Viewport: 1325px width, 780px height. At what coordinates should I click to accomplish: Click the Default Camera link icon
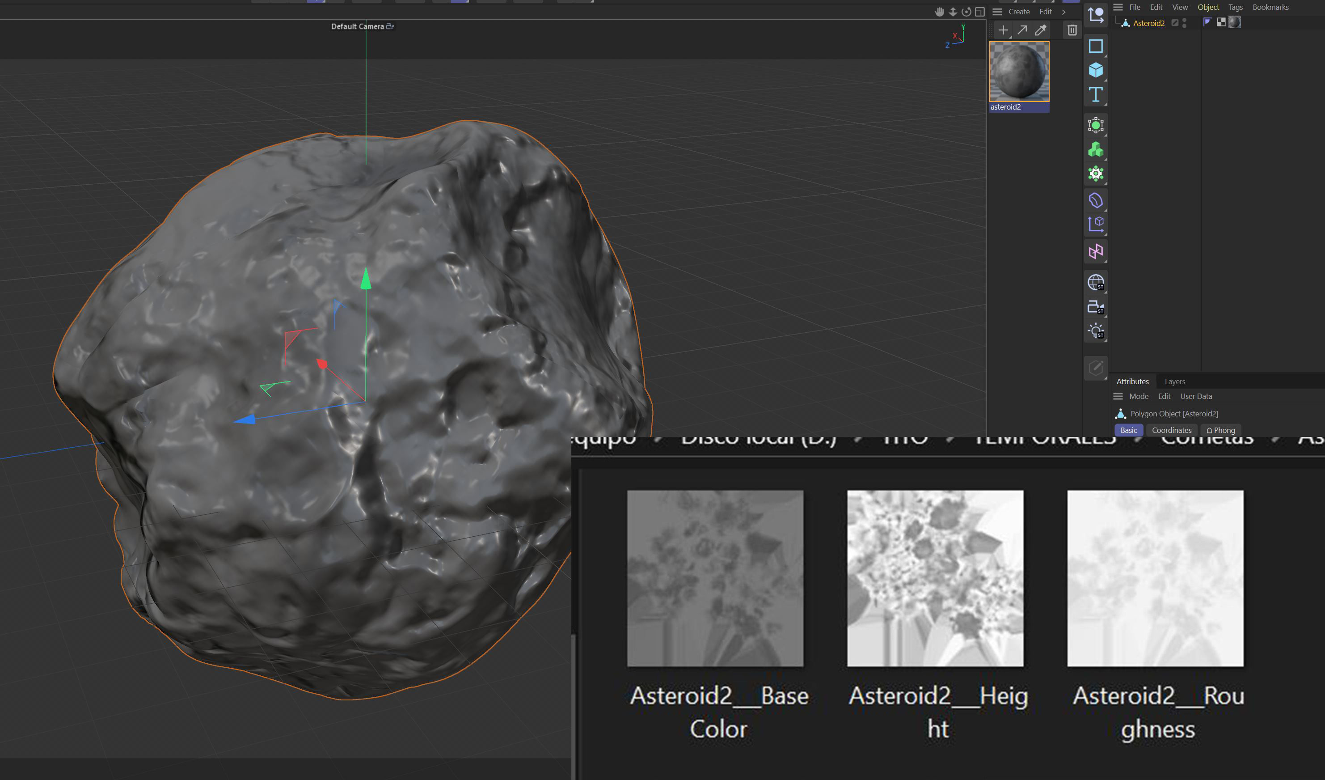[390, 26]
